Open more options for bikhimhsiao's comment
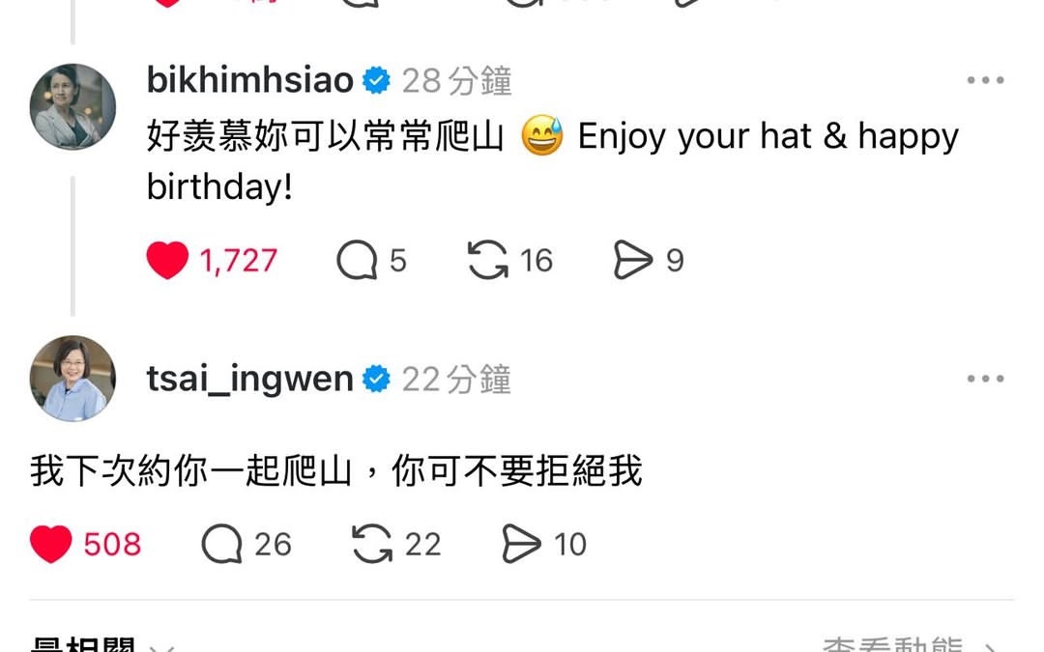The image size is (1044, 652). 985,80
